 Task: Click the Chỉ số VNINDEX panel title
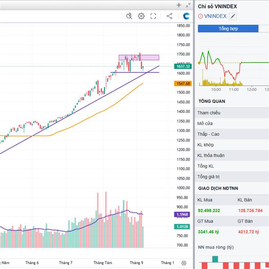[217, 7]
